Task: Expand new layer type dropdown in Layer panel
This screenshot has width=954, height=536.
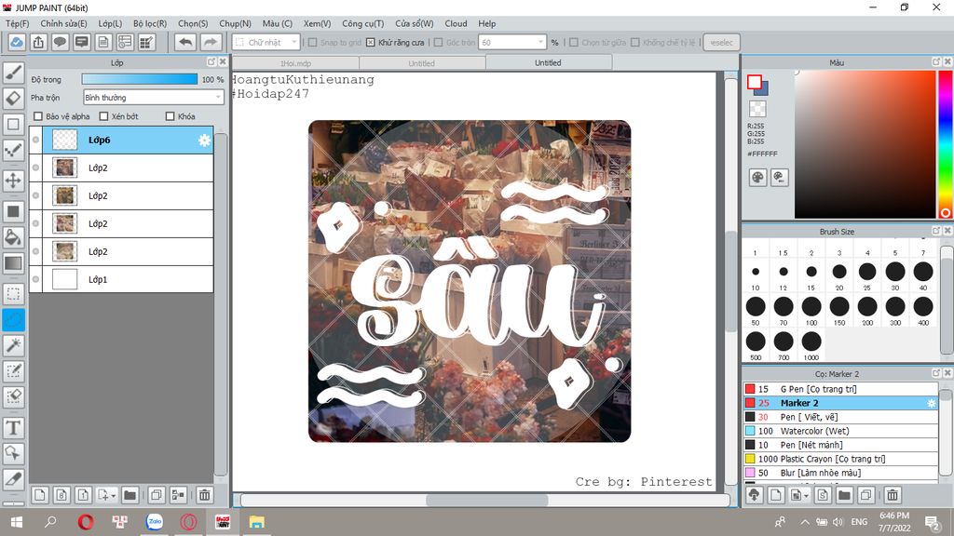Action: point(114,496)
